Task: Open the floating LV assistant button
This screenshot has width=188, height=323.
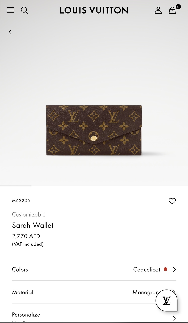Action: point(167,300)
